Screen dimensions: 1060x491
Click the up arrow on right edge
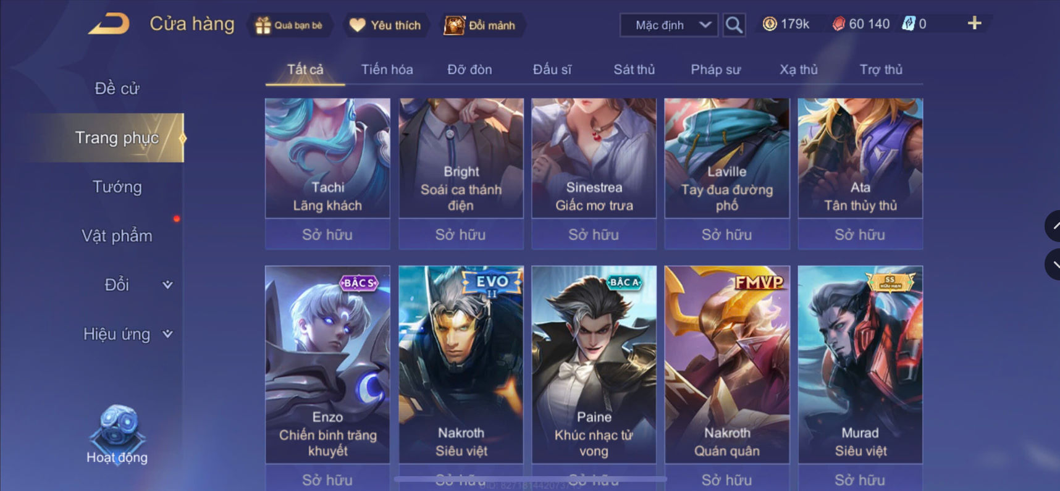point(1053,226)
